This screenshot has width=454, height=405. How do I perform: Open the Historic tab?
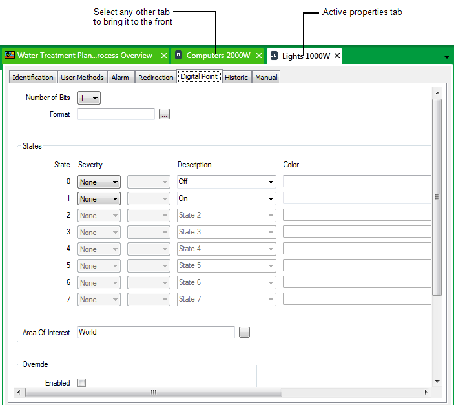pos(236,78)
